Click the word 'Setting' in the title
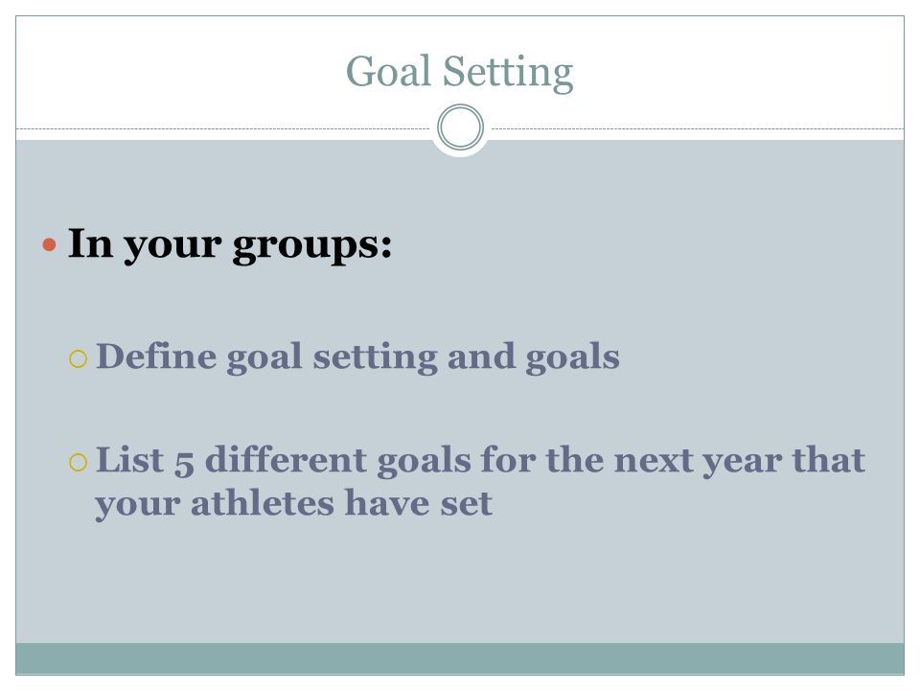This screenshot has height=690, width=920. pos(508,73)
